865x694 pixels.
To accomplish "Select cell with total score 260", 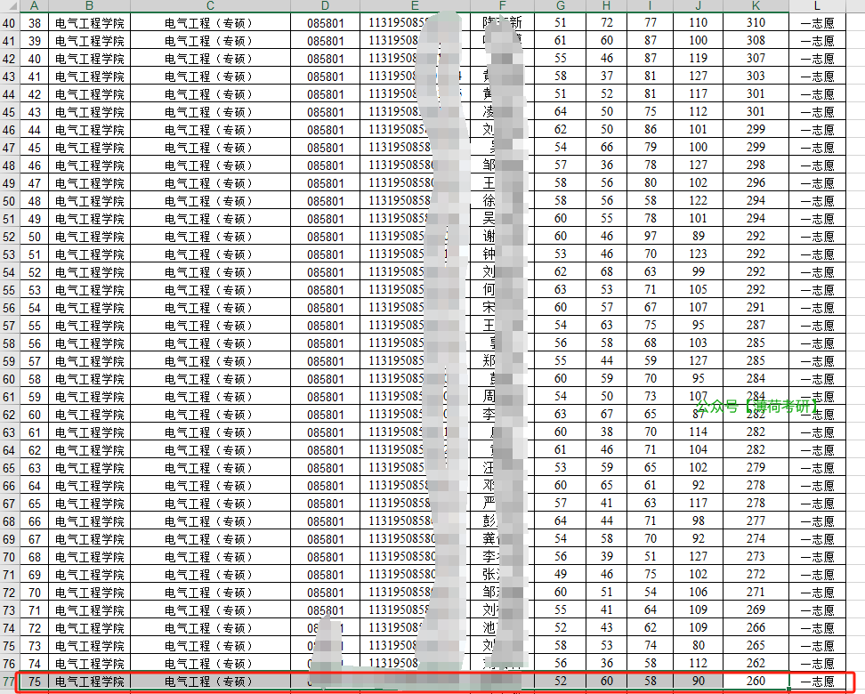I will click(x=756, y=681).
